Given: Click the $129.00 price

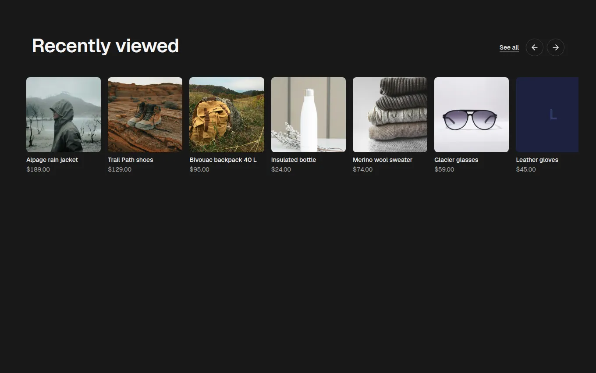Looking at the screenshot, I should [120, 169].
